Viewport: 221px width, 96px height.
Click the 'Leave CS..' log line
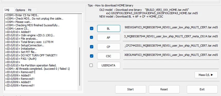[17, 29]
